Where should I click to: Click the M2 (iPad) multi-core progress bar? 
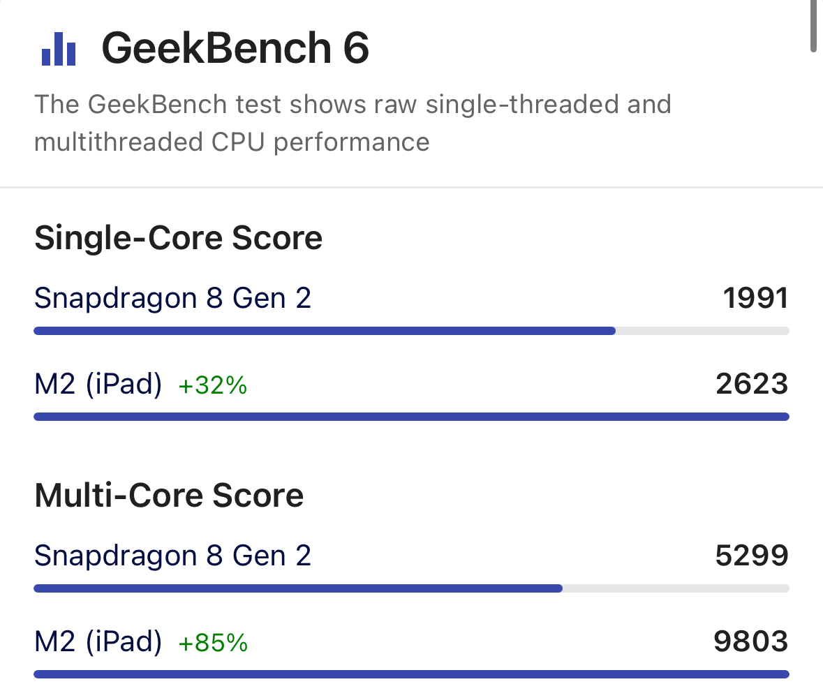click(411, 674)
